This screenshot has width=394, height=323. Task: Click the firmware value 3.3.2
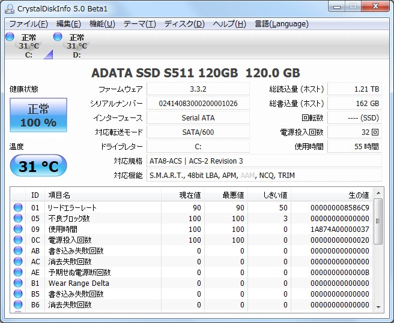click(x=198, y=89)
